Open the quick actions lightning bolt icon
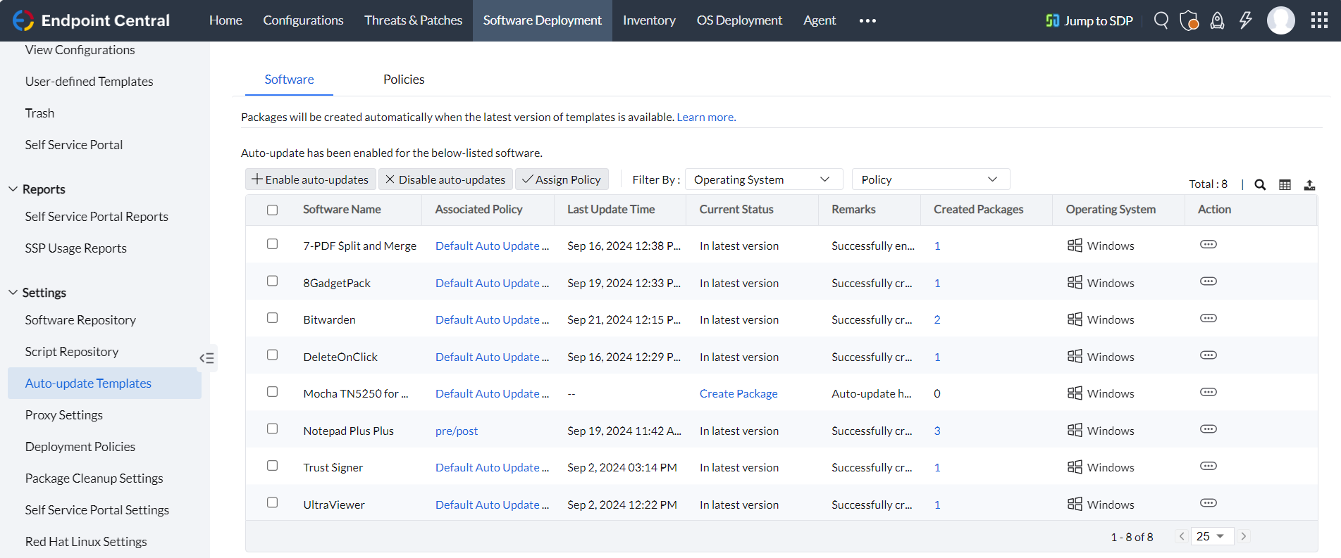 pos(1245,20)
